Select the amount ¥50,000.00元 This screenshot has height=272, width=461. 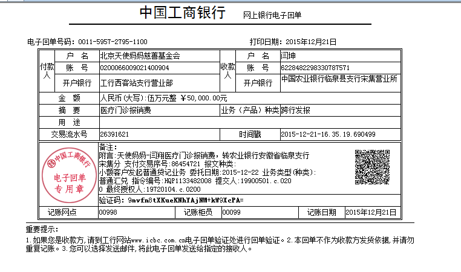203,98
